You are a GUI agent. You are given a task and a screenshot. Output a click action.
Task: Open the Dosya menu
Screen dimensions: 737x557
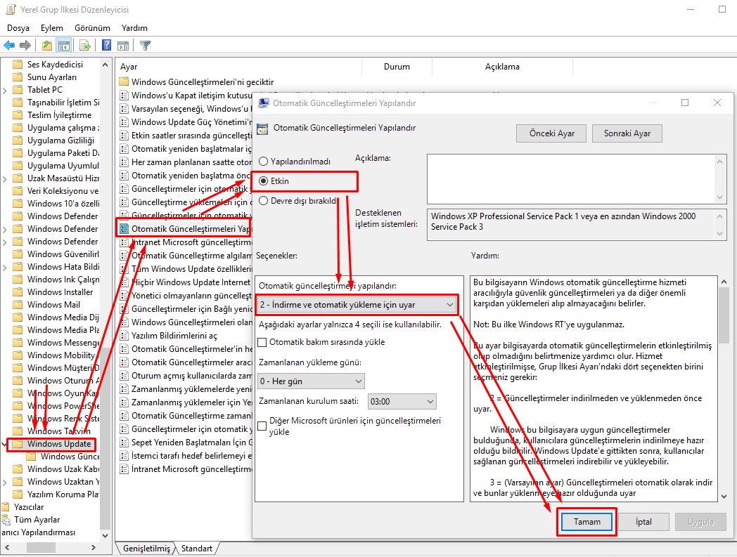pos(18,28)
